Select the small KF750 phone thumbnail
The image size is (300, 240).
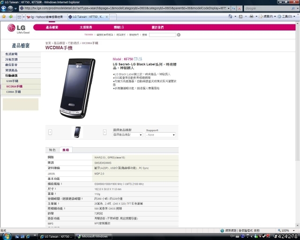point(77,132)
